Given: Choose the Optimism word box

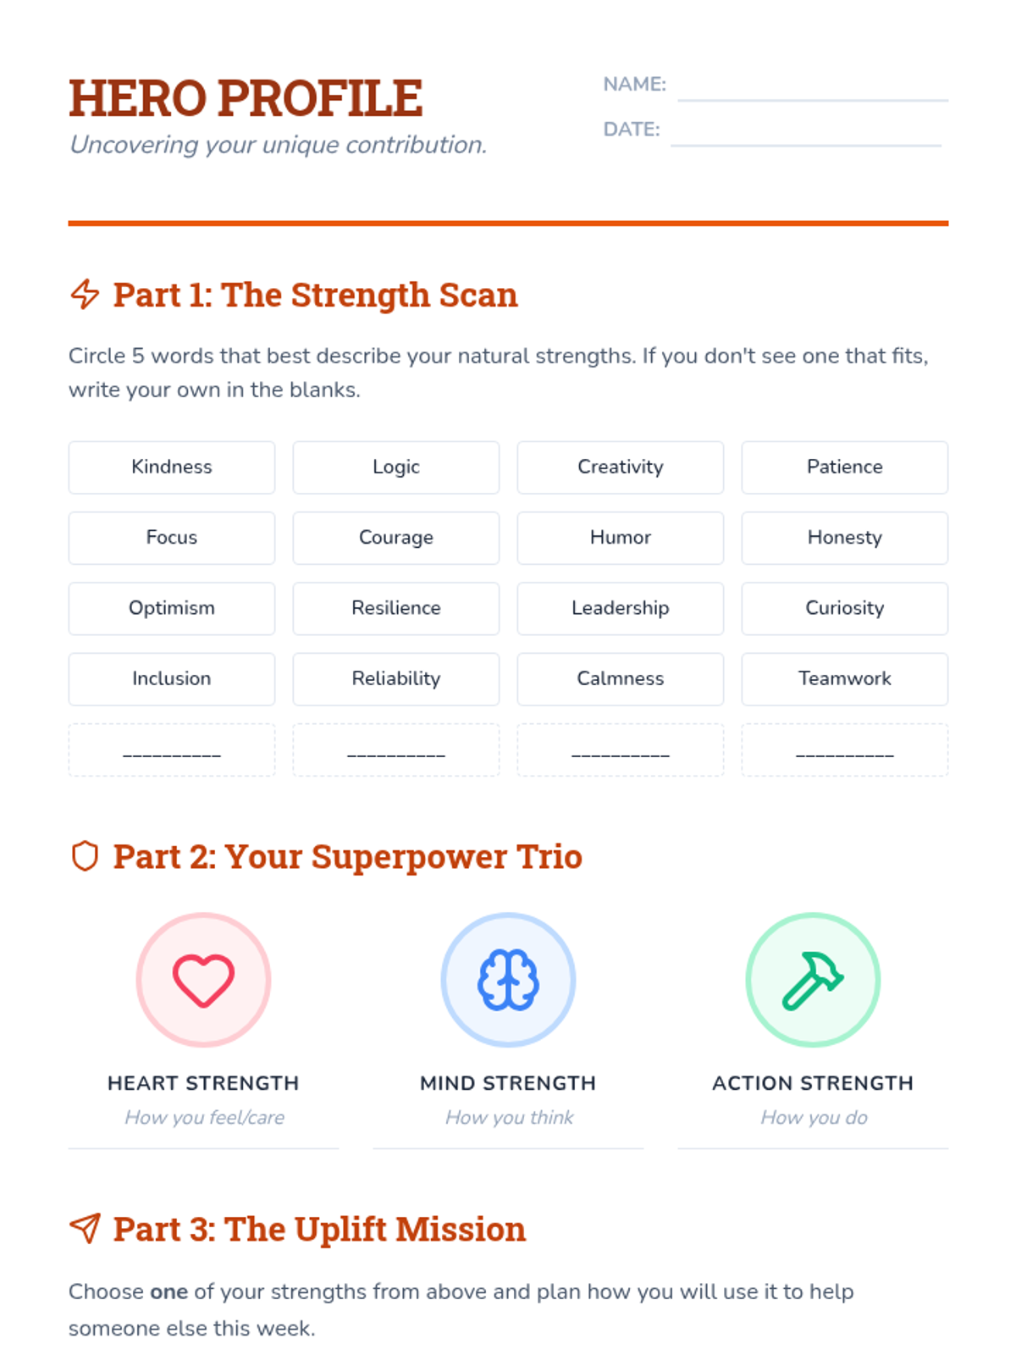Looking at the screenshot, I should coord(172,608).
